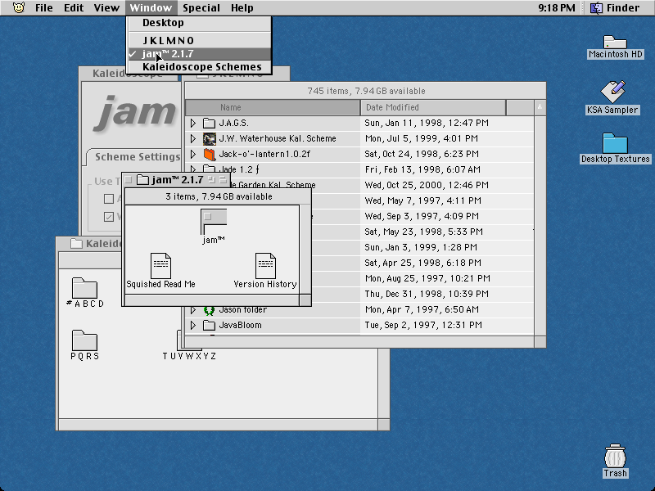Click the zoom box of jam™ 2.1.7 window
Image resolution: width=655 pixels, height=491 pixels.
(212, 180)
